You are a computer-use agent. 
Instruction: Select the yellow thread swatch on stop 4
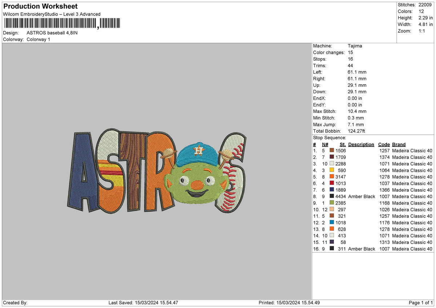(x=331, y=170)
